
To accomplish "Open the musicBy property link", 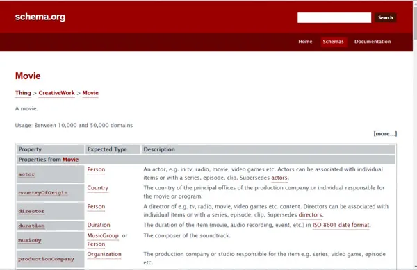I will [30, 241].
